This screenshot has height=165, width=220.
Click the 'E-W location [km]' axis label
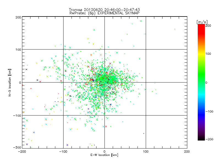tap(105, 155)
